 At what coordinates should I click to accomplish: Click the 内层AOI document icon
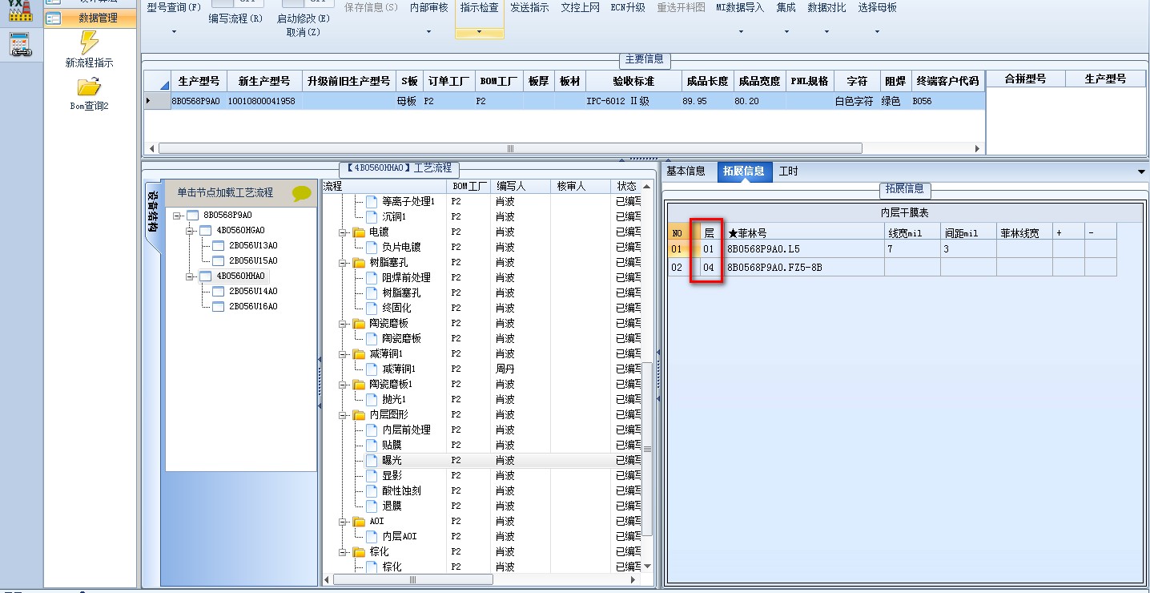pos(372,536)
